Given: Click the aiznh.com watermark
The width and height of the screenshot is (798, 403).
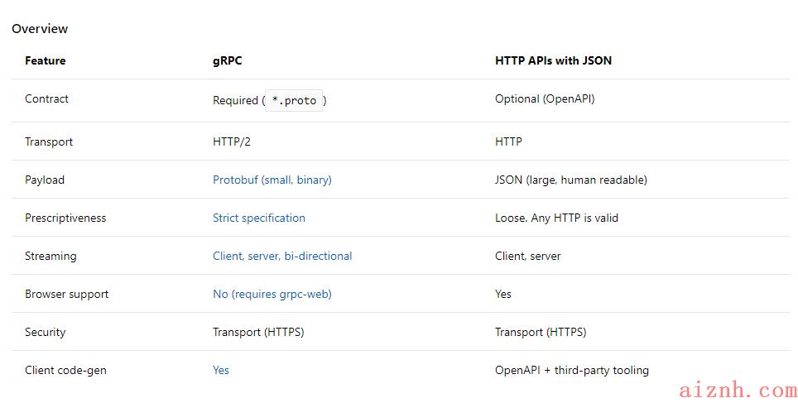Looking at the screenshot, I should coord(738,391).
